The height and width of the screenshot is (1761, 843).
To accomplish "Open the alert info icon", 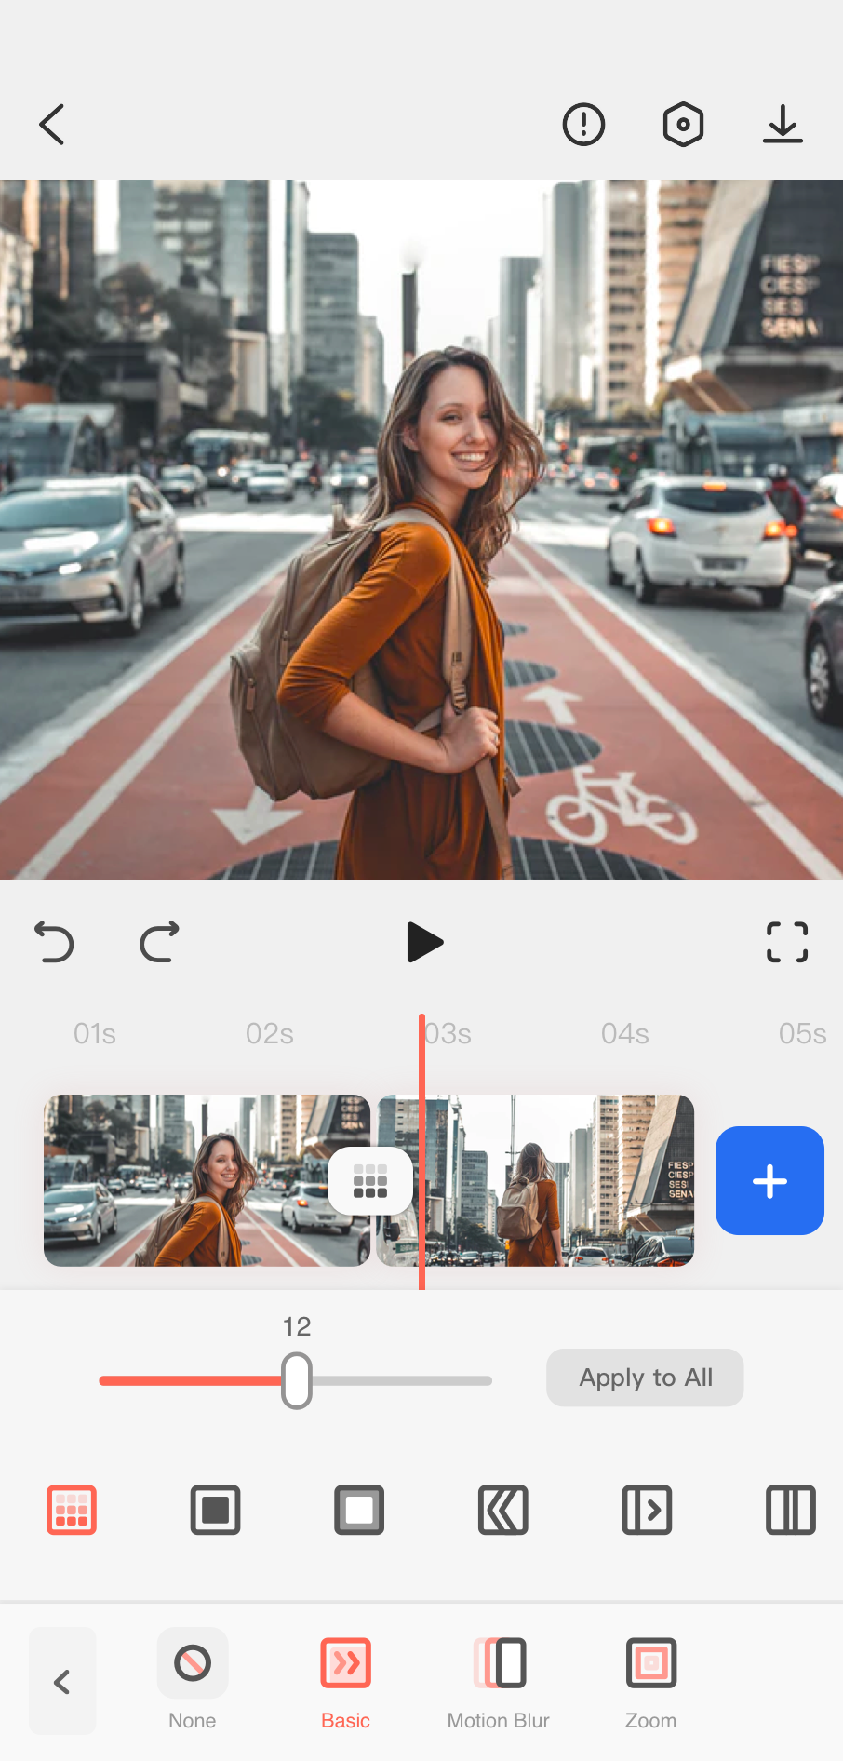I will coord(583,125).
